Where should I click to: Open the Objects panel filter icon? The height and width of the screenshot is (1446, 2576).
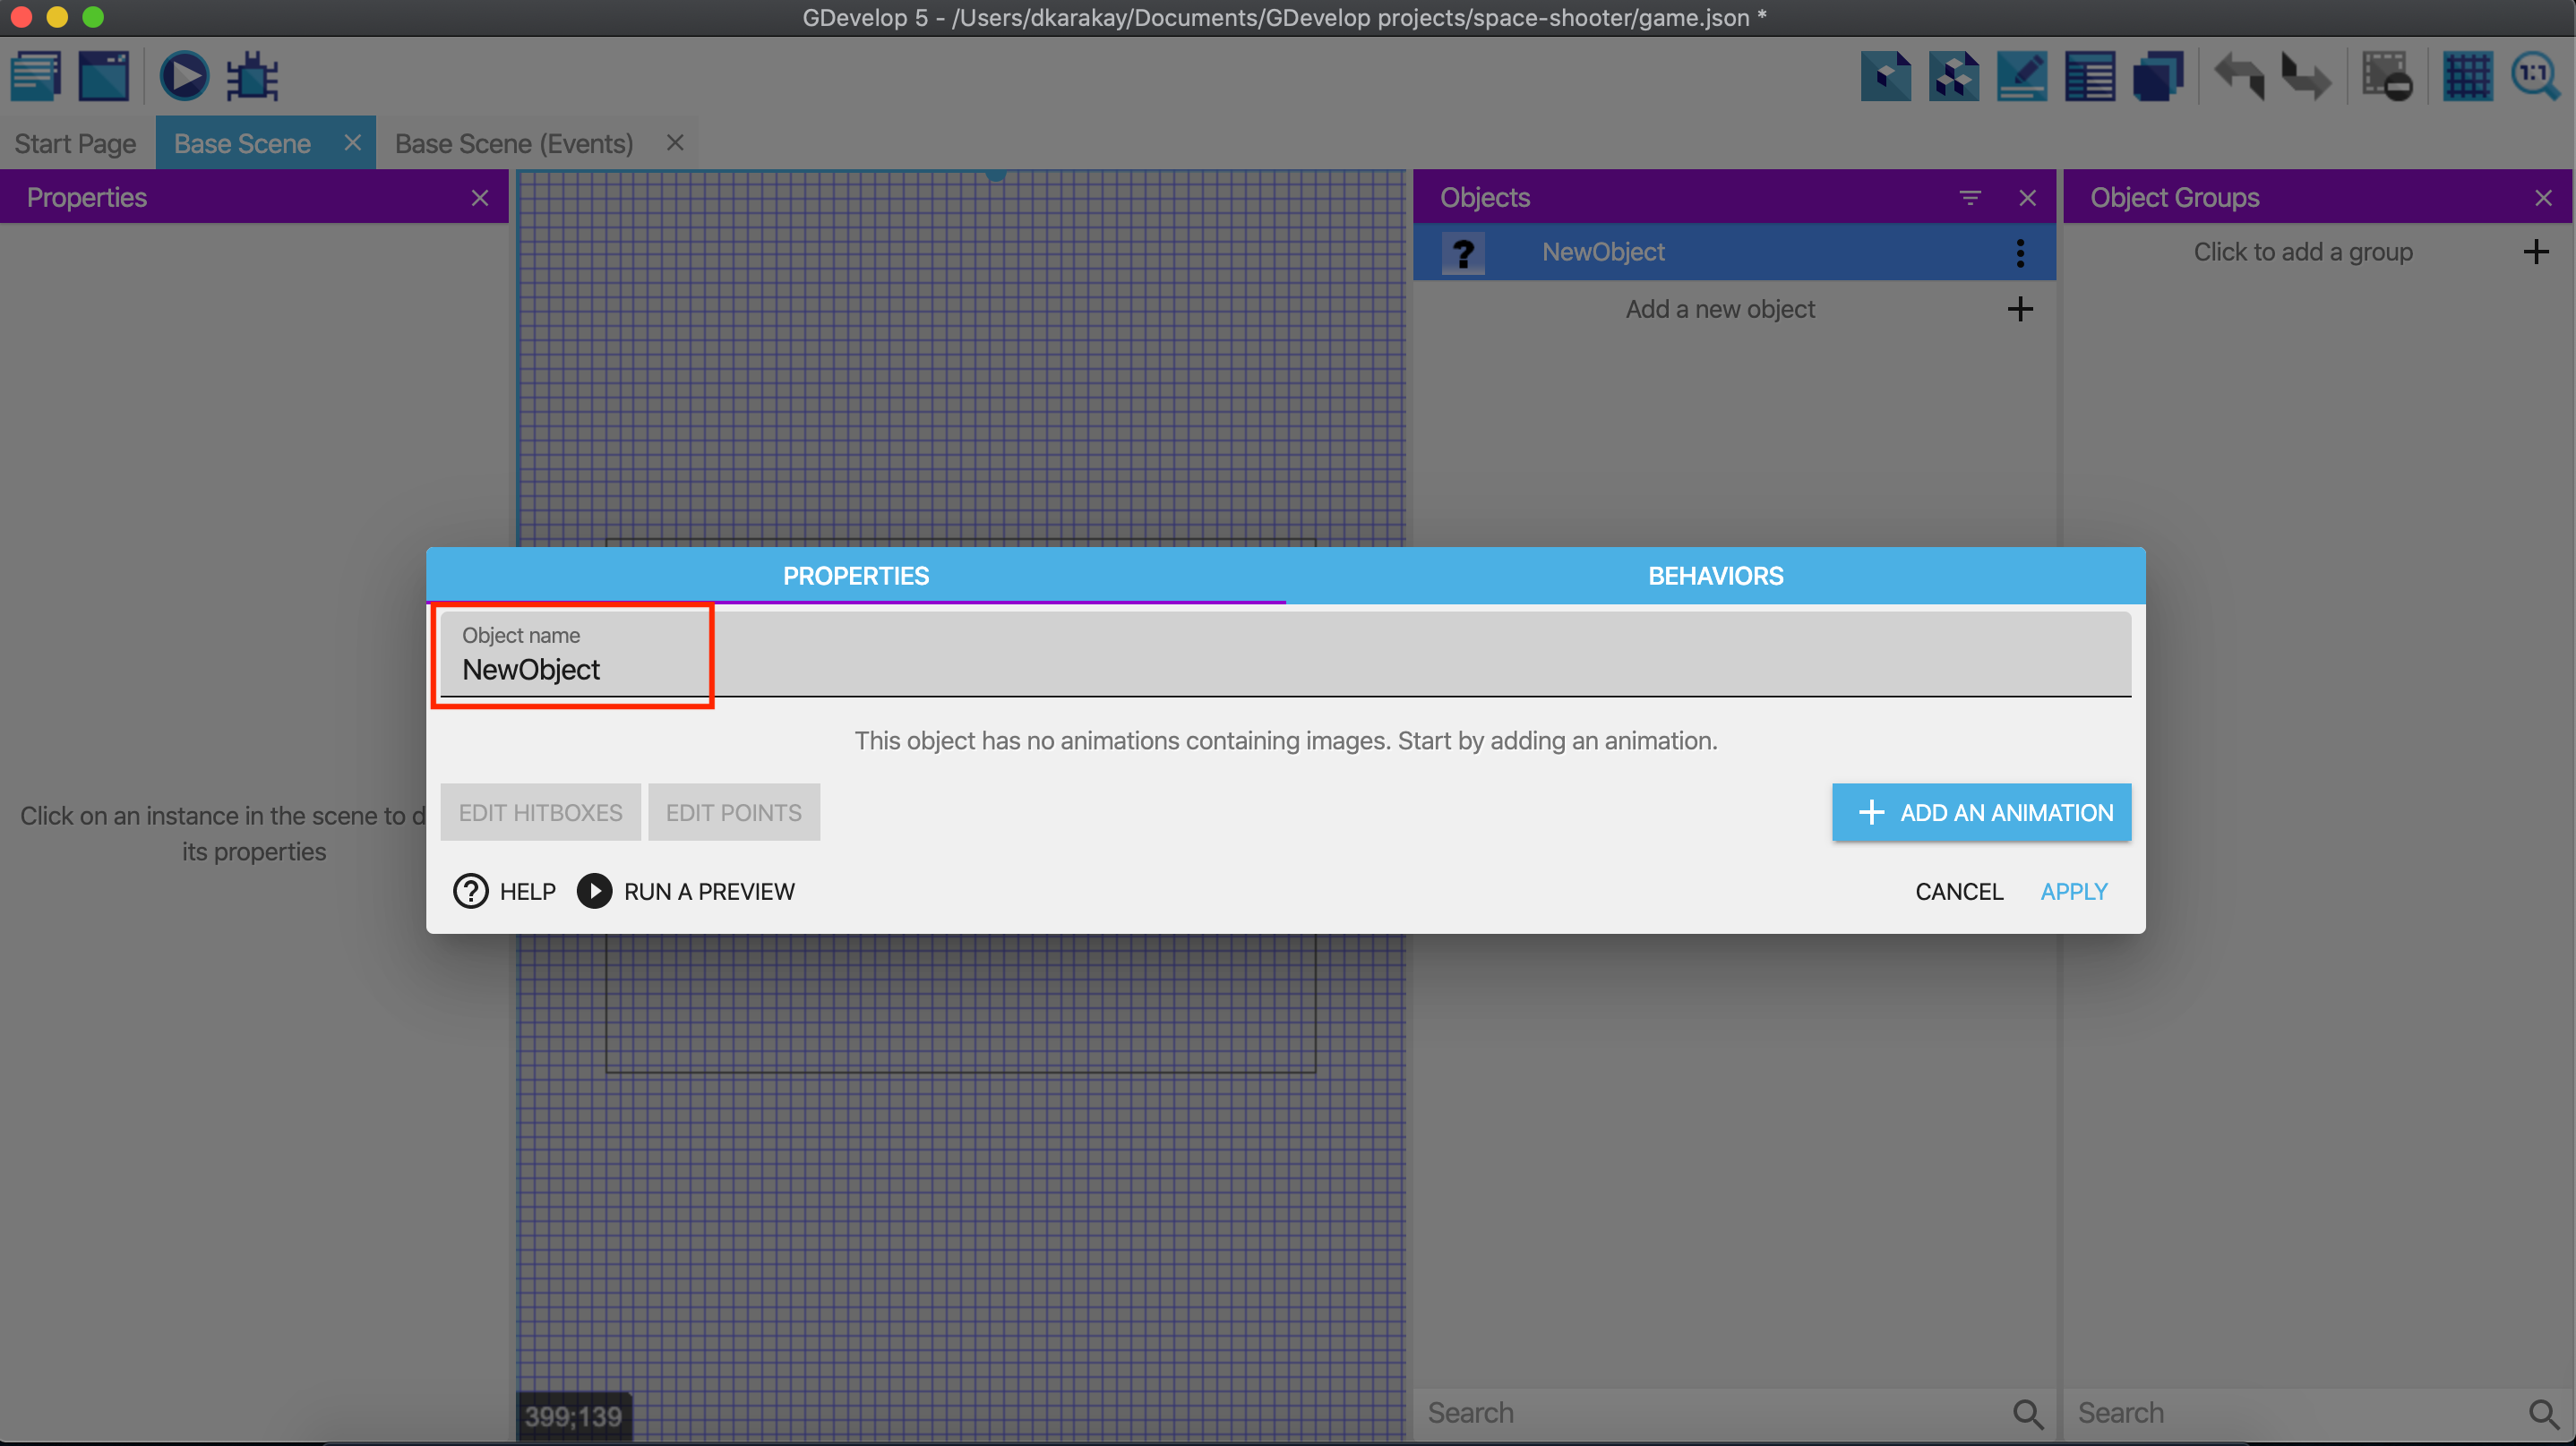pos(1969,198)
